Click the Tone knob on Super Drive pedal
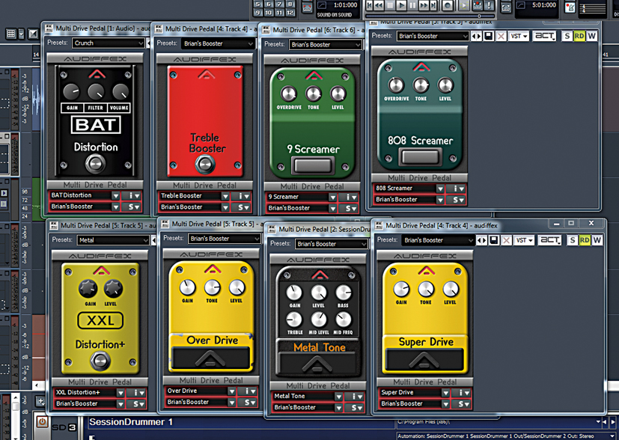 pyautogui.click(x=426, y=290)
